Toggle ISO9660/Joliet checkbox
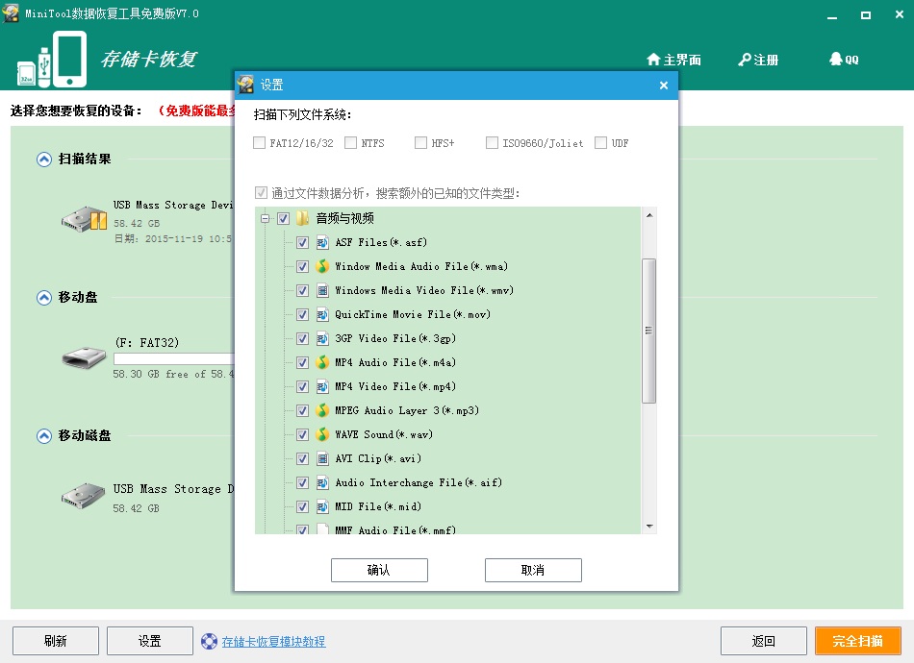Screen dimensions: 914x663 click(x=492, y=142)
